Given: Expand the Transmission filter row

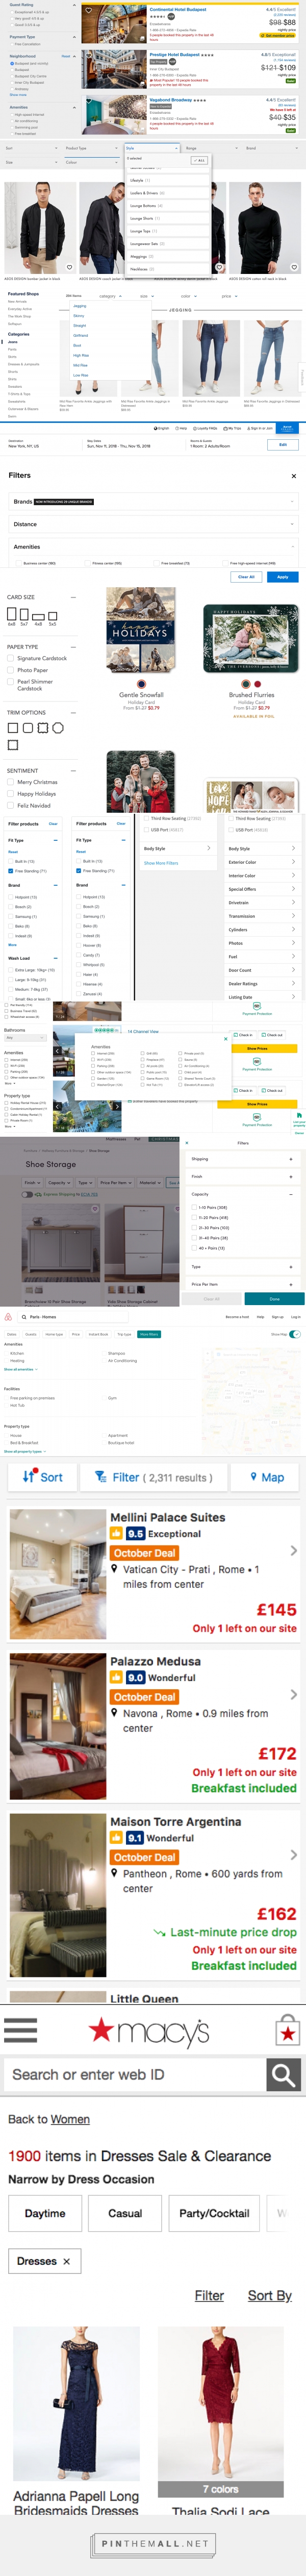Looking at the screenshot, I should click(262, 916).
